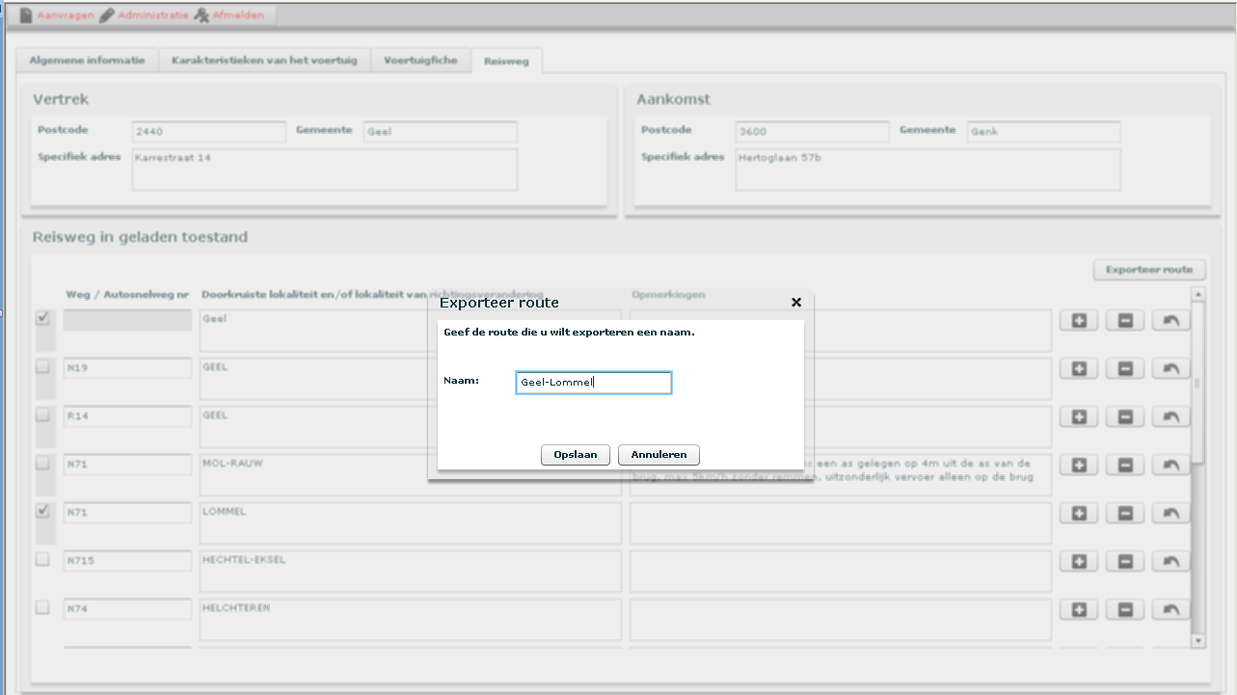Click the Opslaan button in the dialog
The width and height of the screenshot is (1237, 695).
[576, 455]
